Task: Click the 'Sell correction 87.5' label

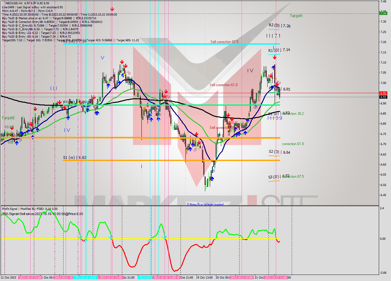Action: [224, 42]
